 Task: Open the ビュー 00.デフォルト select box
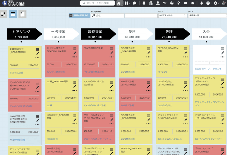pos(173,16)
